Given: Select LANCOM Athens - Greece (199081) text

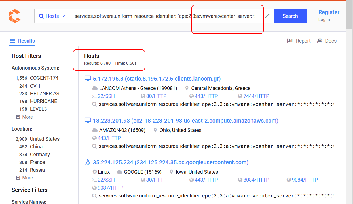Looking at the screenshot, I should pos(138,88).
